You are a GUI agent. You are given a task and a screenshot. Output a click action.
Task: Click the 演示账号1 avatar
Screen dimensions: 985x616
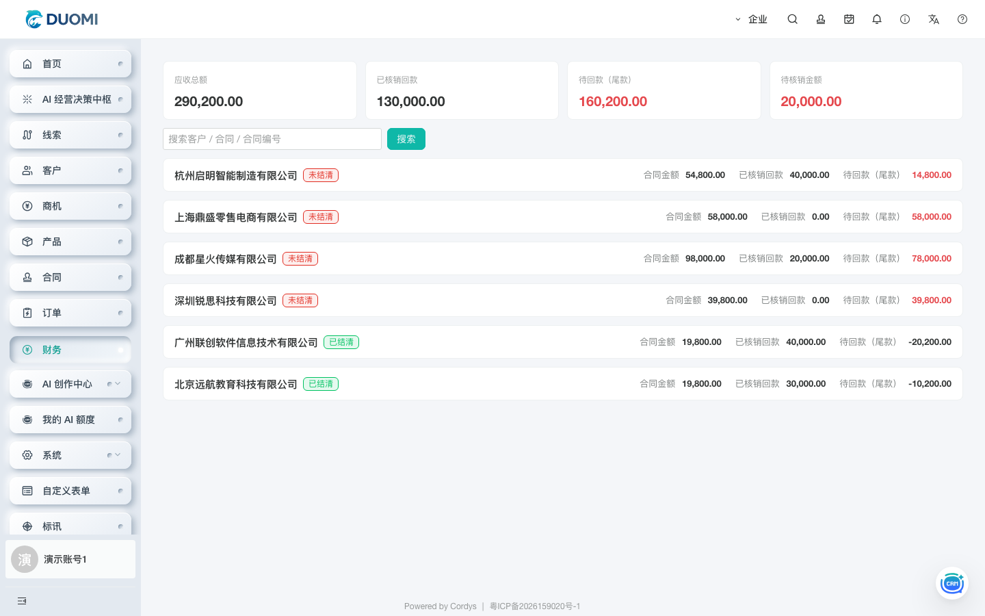25,559
